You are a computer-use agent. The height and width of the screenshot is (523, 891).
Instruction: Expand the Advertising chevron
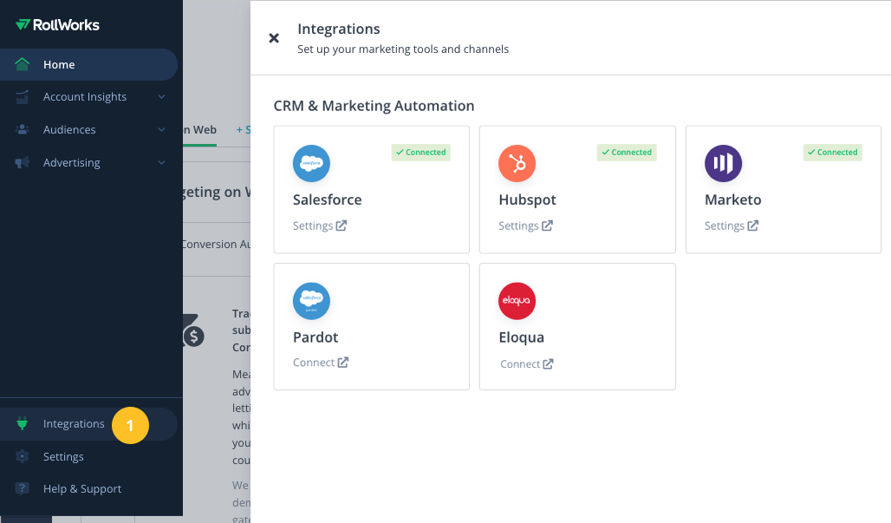(161, 162)
